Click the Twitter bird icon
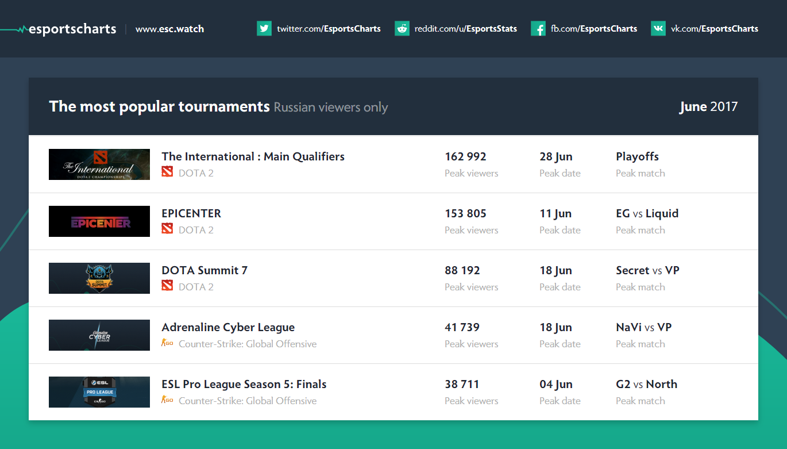787x449 pixels. coord(264,29)
